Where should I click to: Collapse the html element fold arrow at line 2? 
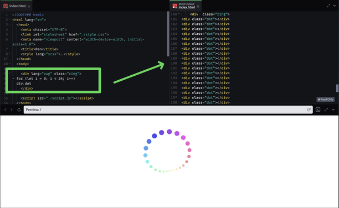point(9,19)
